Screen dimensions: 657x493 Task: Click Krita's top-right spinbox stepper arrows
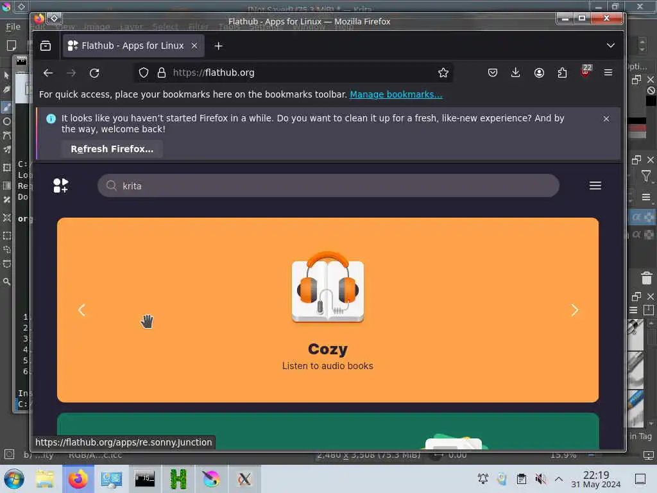pos(642,45)
